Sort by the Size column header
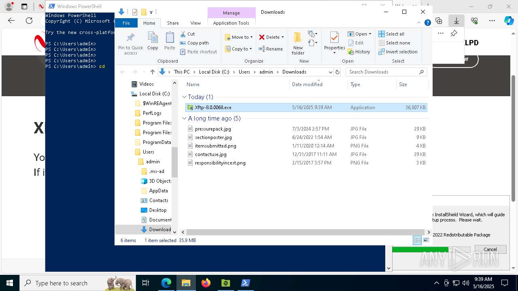Viewport: 518px width, 291px height. [412, 84]
